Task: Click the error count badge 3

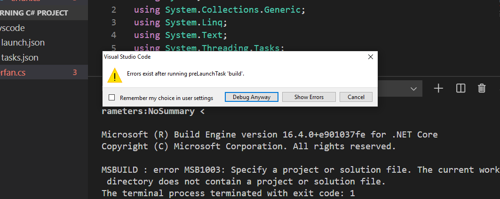Action: pyautogui.click(x=75, y=73)
